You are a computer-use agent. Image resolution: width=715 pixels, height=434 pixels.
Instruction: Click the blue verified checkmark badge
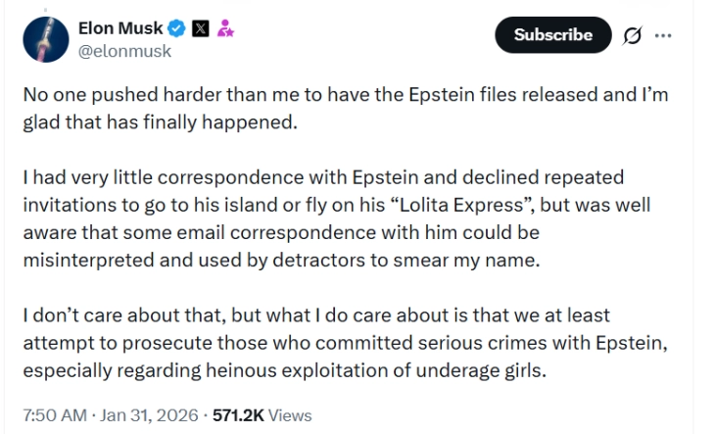click(x=177, y=29)
